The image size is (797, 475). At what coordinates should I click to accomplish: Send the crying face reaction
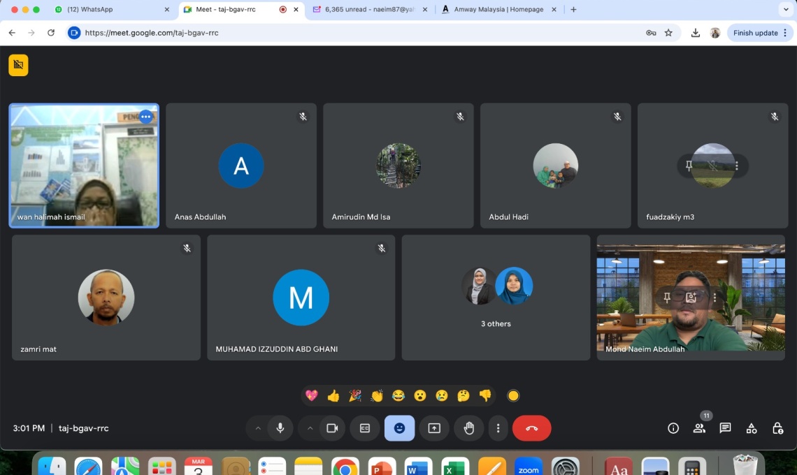pos(442,395)
